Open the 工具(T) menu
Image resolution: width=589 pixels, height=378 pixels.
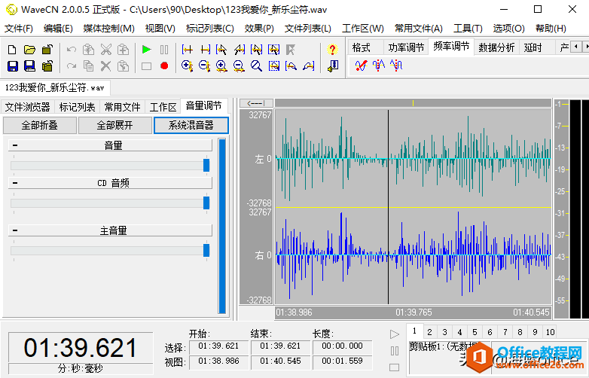[468, 29]
